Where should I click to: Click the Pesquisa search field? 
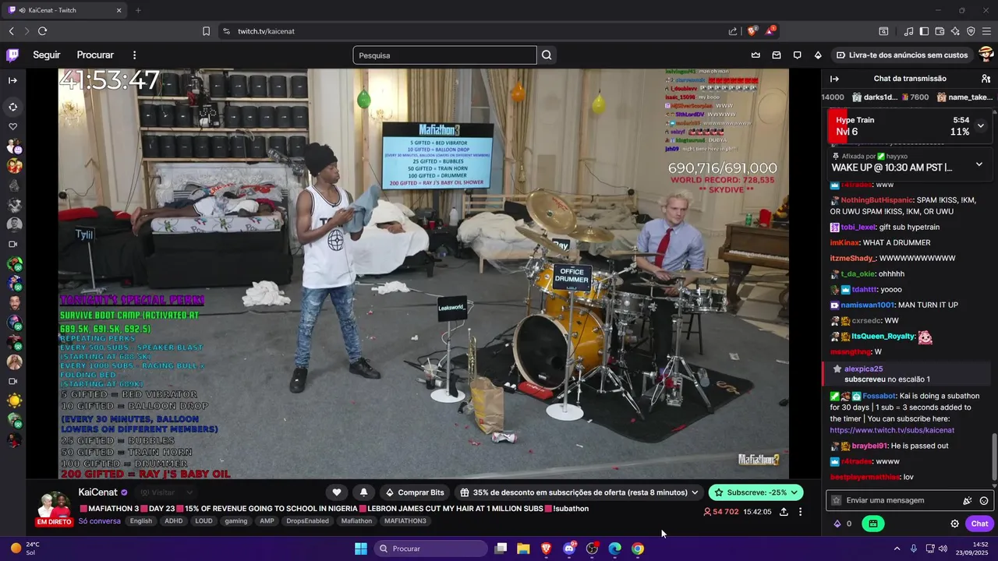(x=444, y=55)
